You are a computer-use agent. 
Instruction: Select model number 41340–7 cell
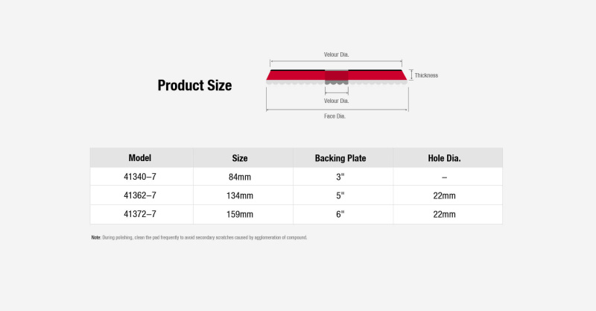140,177
